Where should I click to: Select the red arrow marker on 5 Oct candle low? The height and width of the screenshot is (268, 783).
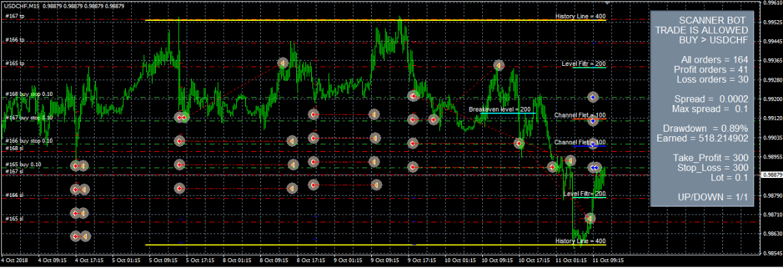(179, 117)
